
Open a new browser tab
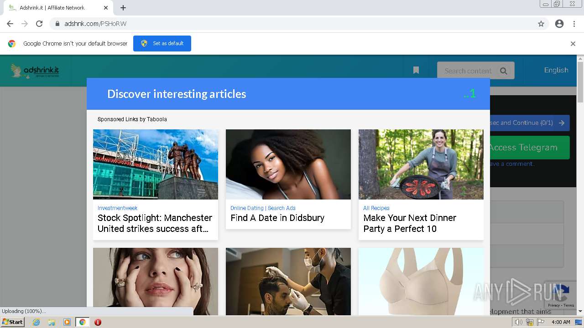[x=123, y=8]
